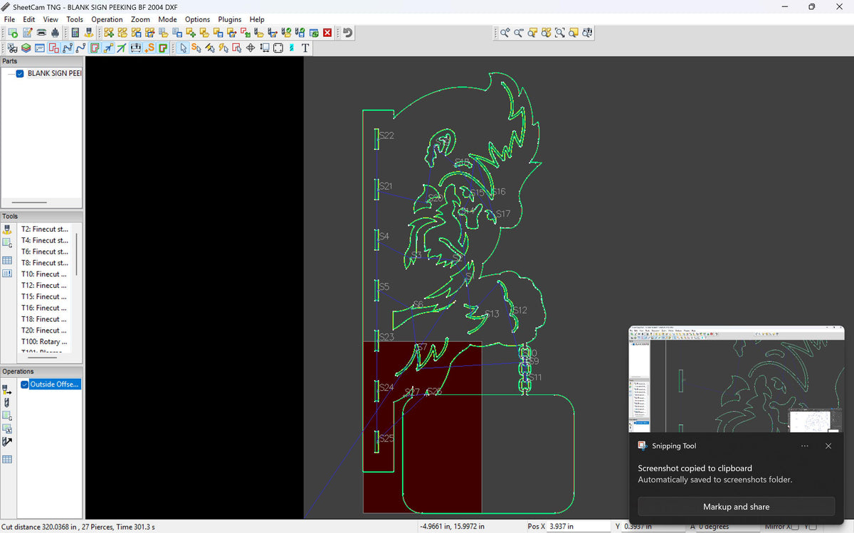
Task: Click the set post variable icon in Operations panel
Action: click(x=7, y=429)
